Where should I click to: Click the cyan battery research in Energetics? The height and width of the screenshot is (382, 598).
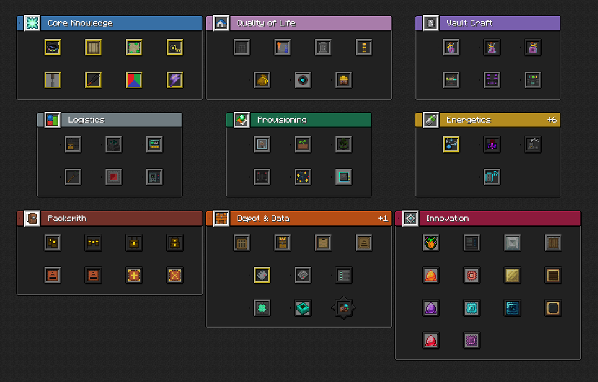(x=492, y=177)
